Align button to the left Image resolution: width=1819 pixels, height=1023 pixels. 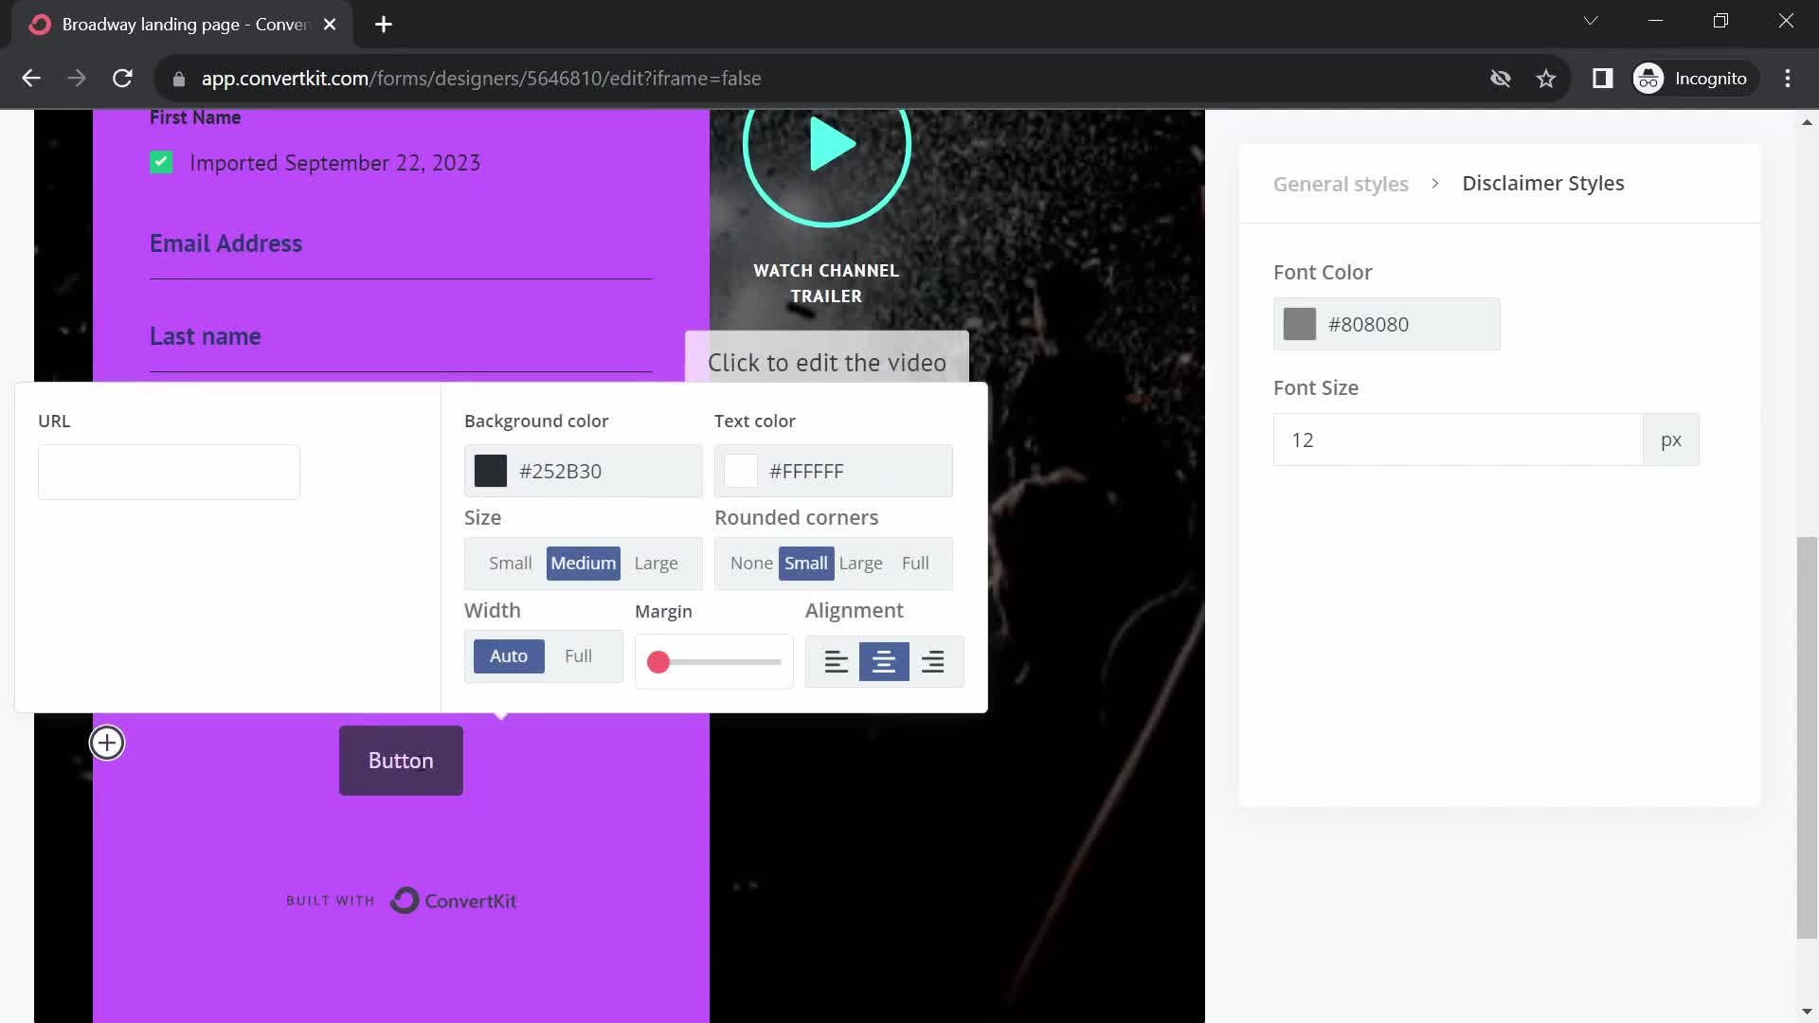click(x=836, y=661)
